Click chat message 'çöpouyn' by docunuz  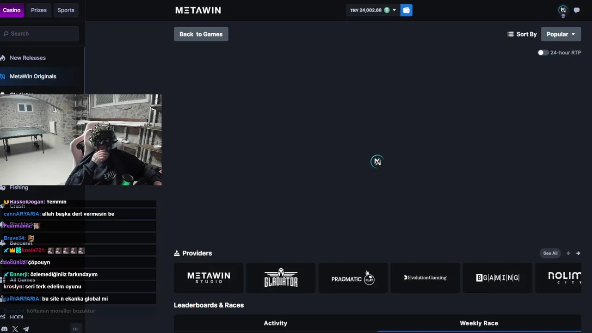39,263
